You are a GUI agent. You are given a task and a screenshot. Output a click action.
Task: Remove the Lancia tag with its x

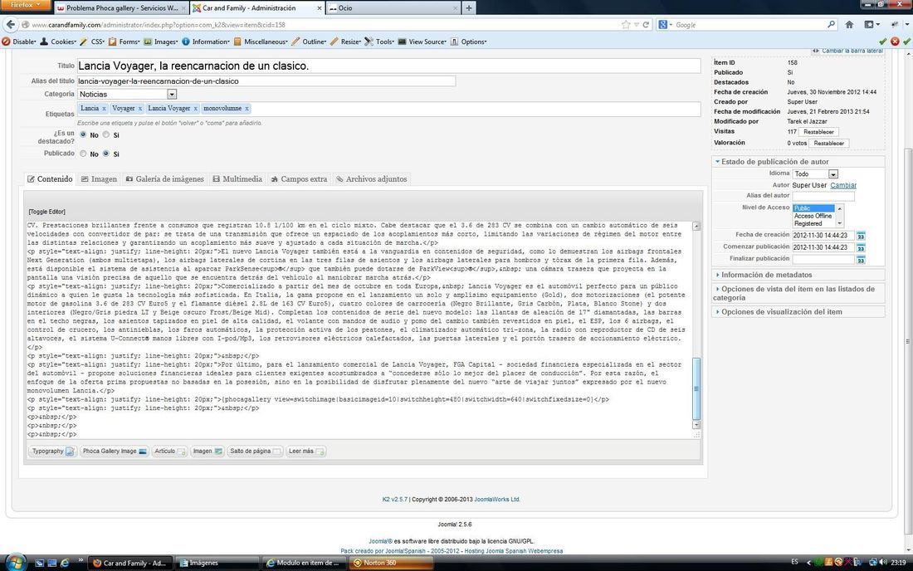tap(104, 109)
